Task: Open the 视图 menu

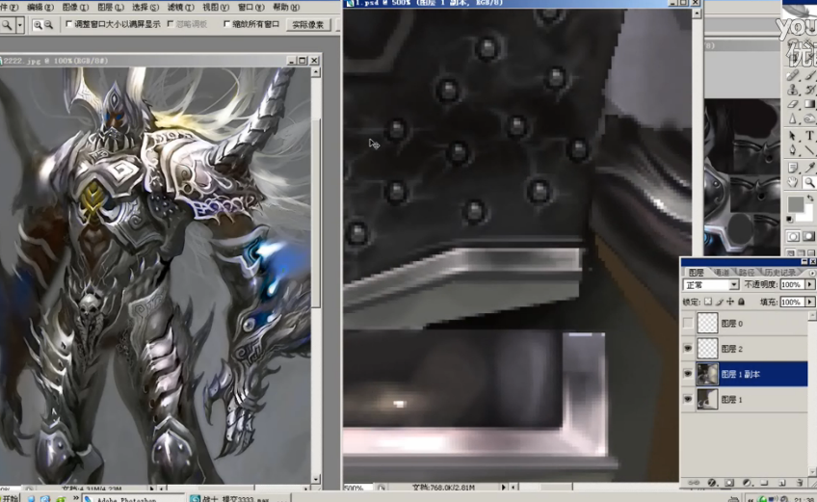Action: [216, 8]
